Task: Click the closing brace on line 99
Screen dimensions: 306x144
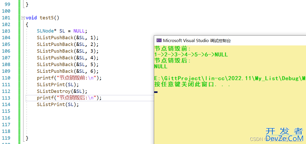Action: [27, 4]
